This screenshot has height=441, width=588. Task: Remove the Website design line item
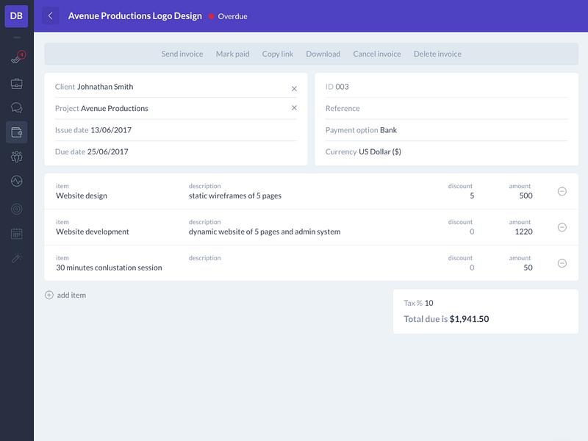(562, 191)
